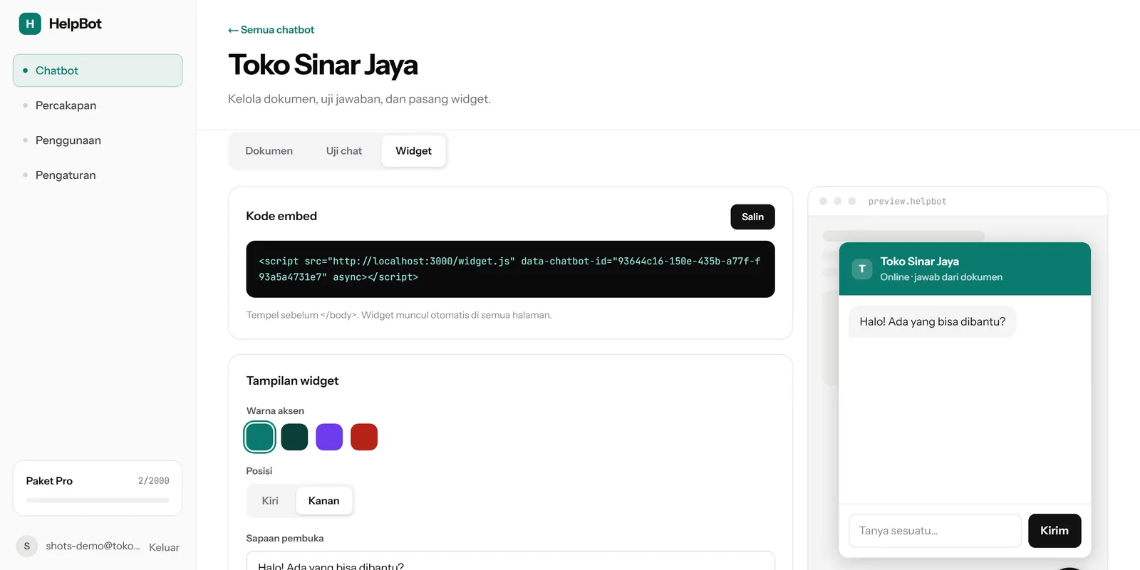Click the Tempel sebelum </body> hint text
Image resolution: width=1140 pixels, height=570 pixels.
(x=399, y=315)
